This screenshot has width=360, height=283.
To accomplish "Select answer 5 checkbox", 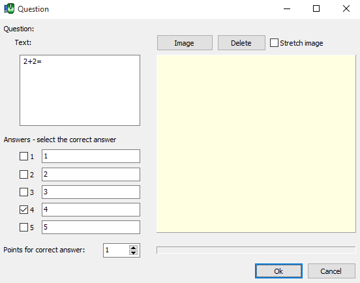I will click(x=23, y=227).
